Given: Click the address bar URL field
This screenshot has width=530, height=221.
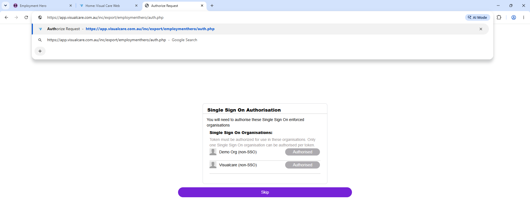Looking at the screenshot, I should point(248,17).
